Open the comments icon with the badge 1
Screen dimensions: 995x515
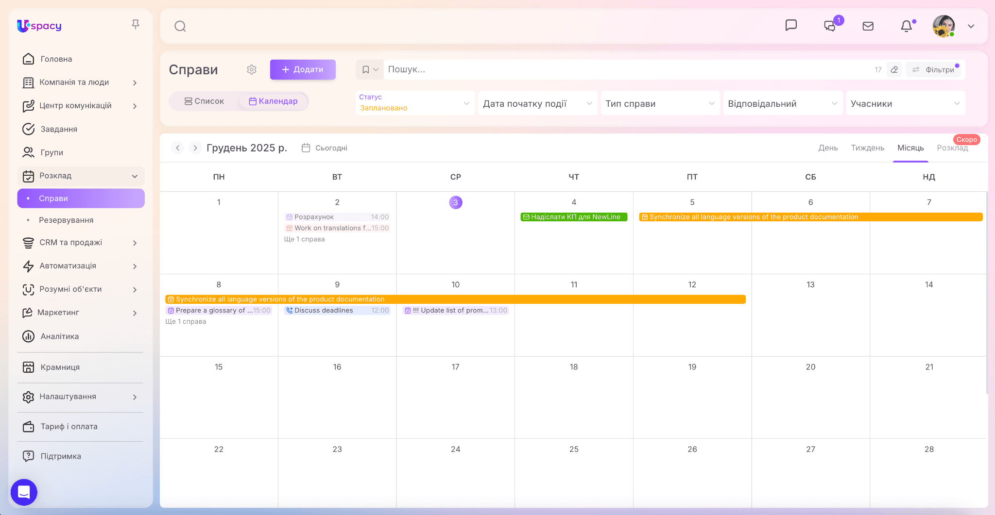pyautogui.click(x=830, y=26)
